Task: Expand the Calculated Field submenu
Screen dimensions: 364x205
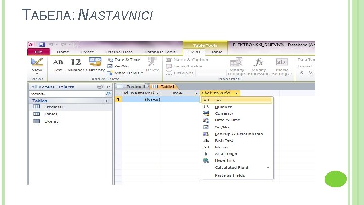Action: coord(237,168)
